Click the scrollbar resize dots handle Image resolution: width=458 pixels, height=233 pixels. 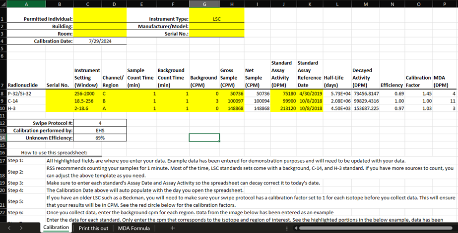pyautogui.click(x=286, y=228)
